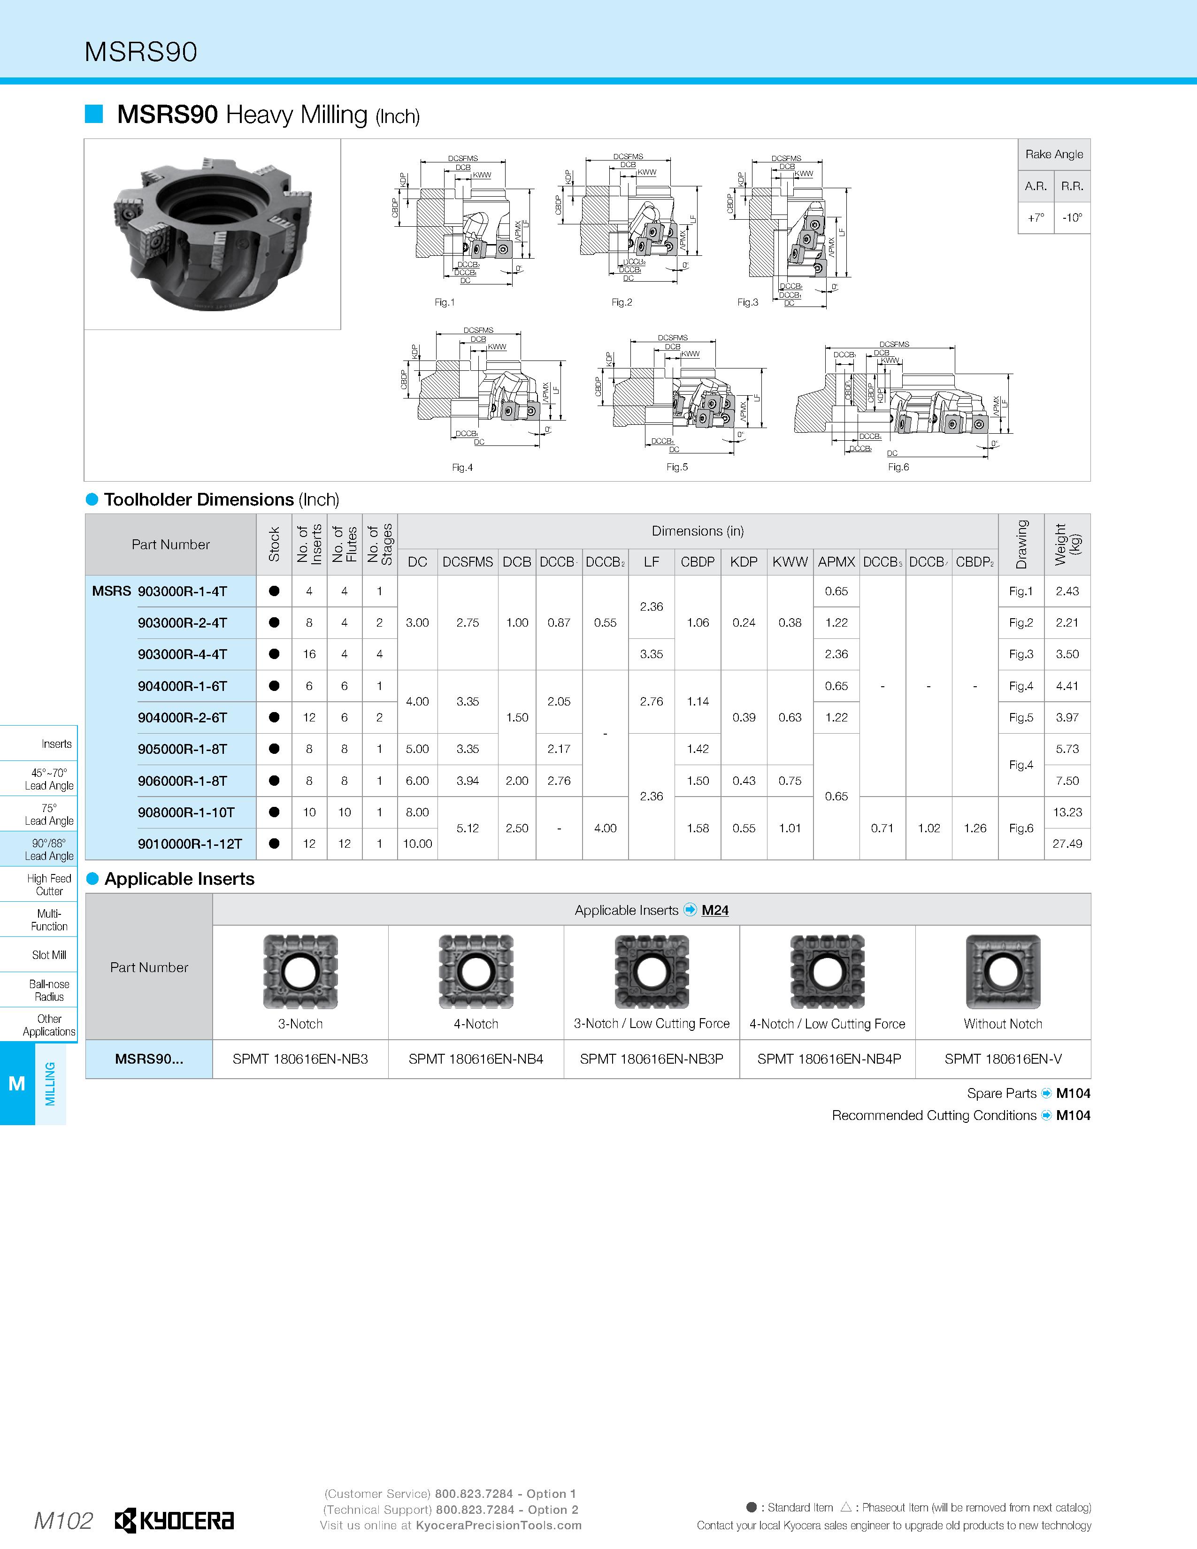This screenshot has width=1197, height=1549.
Task: Click the 27.49 weight value
Action: (1067, 844)
